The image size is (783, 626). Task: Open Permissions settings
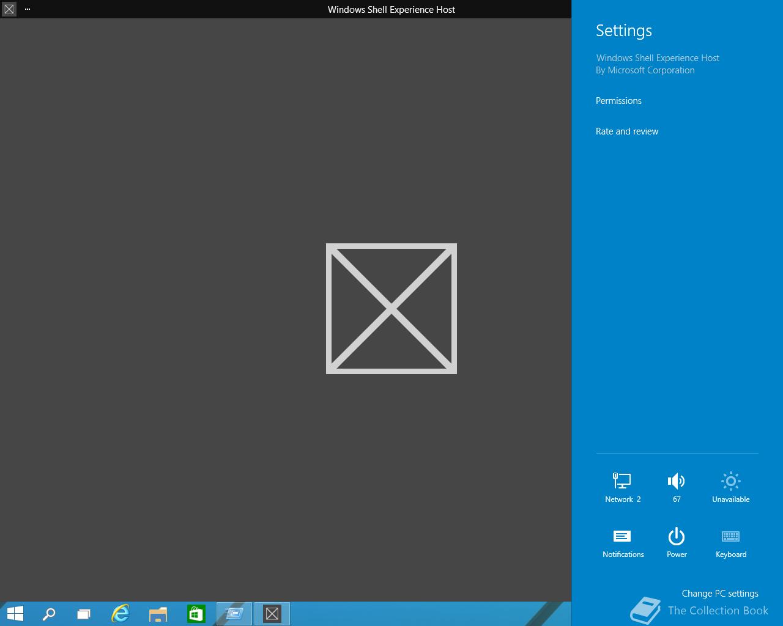[618, 101]
